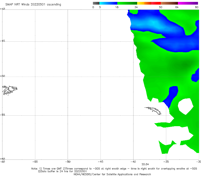
Task: Click the note 'Times are GMT' line
Action: 114,169
